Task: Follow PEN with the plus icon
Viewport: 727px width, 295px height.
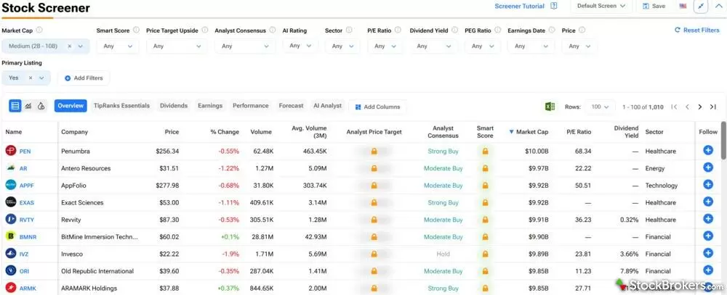Action: [708, 150]
